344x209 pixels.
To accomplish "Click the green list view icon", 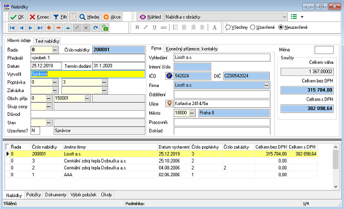I will point(294,16).
